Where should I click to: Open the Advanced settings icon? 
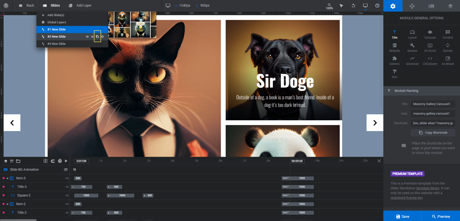[x=412, y=61]
